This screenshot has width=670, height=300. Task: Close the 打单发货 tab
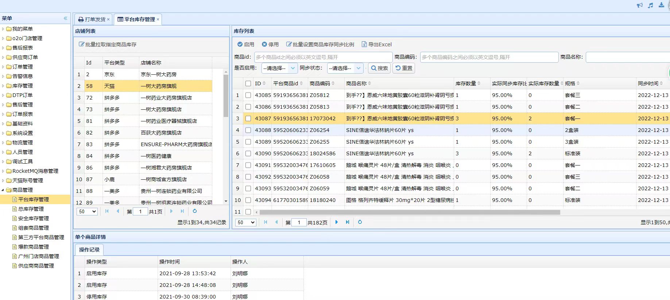click(x=108, y=19)
